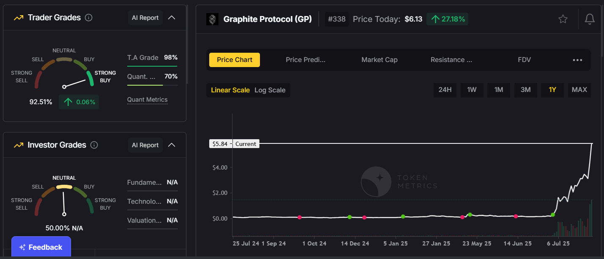604x259 pixels.
Task: Set chart range to 24H
Action: tap(445, 90)
